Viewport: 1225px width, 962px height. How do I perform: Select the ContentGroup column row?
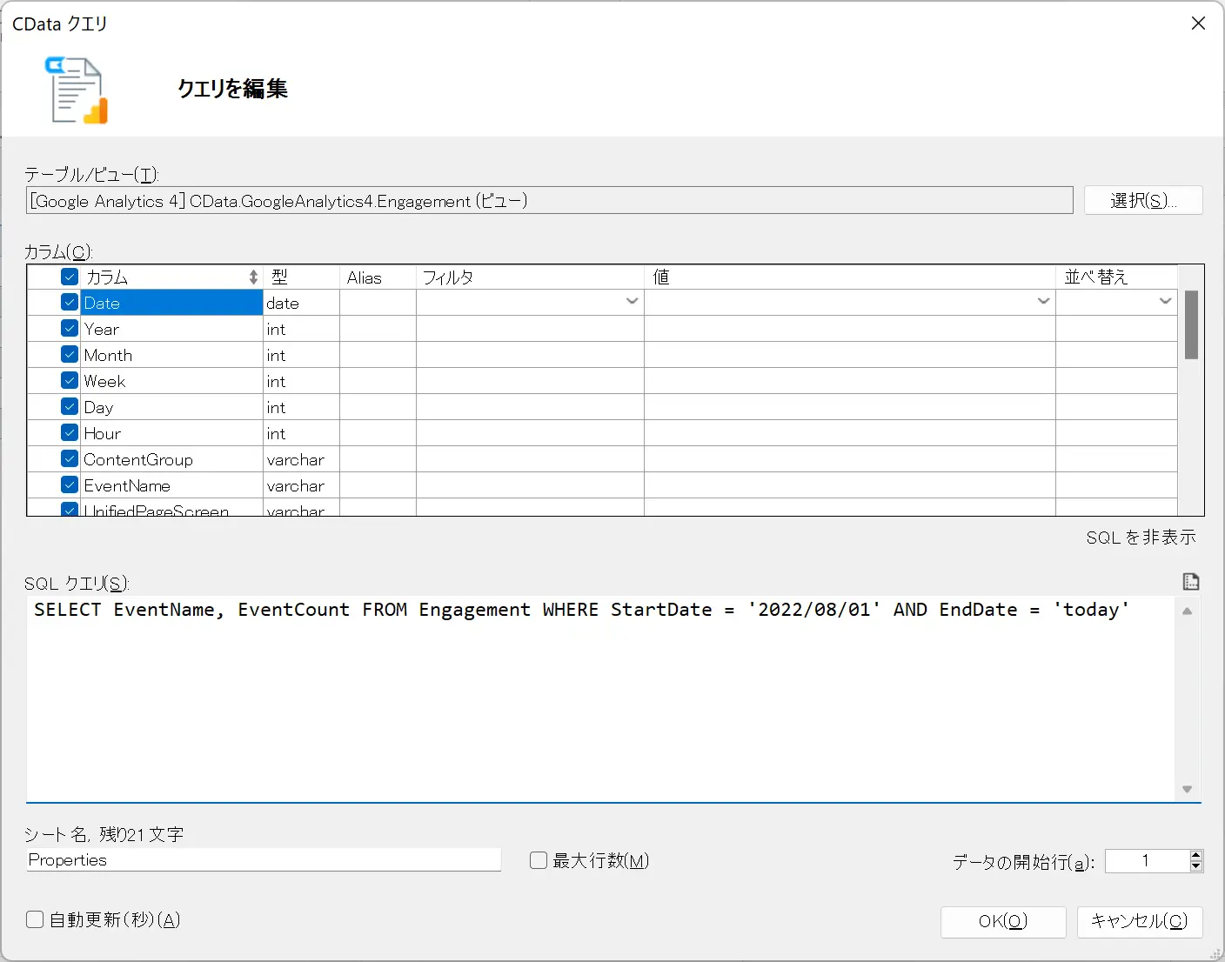pyautogui.click(x=602, y=459)
